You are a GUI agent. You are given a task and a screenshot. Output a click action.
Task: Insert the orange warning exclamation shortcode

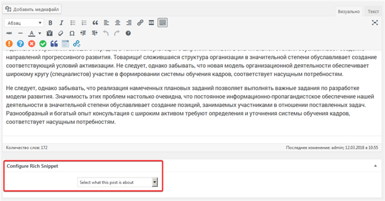coord(9,44)
